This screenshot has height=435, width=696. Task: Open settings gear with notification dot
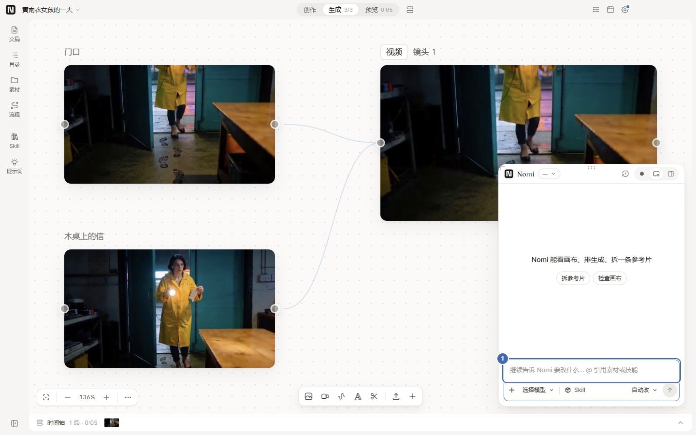[x=625, y=10]
